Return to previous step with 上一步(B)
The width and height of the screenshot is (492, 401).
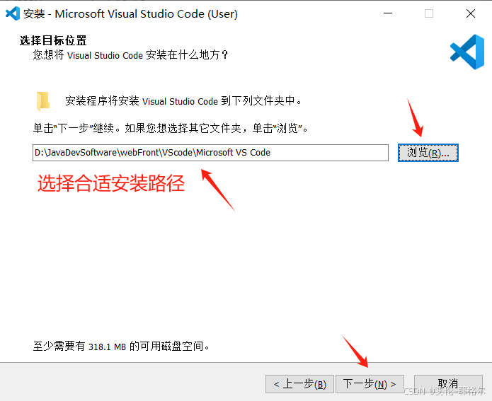pos(299,384)
